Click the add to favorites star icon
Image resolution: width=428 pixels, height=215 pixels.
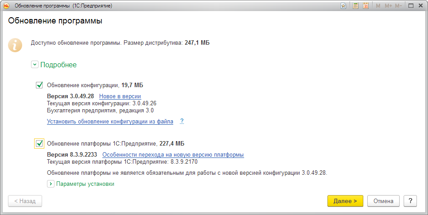pyautogui.click(x=343, y=6)
